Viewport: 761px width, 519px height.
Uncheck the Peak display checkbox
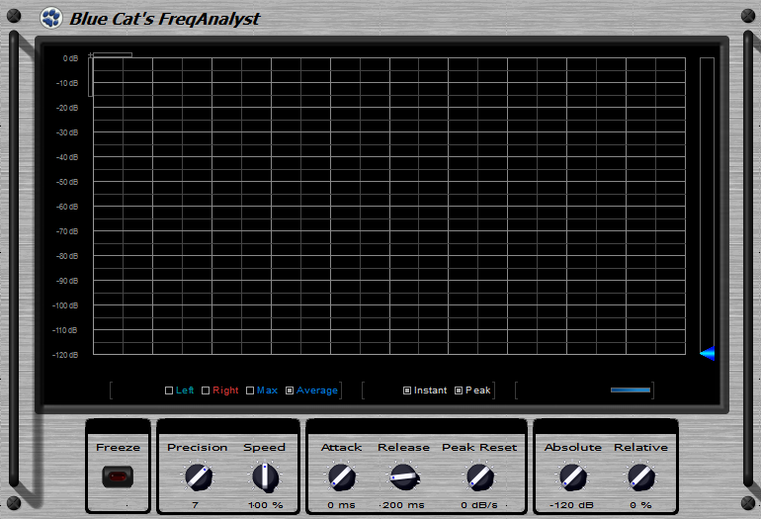click(459, 390)
